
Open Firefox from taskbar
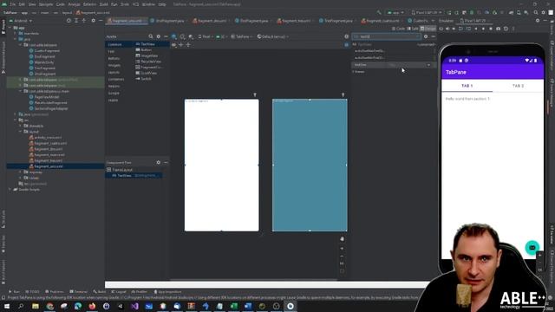pos(92,306)
